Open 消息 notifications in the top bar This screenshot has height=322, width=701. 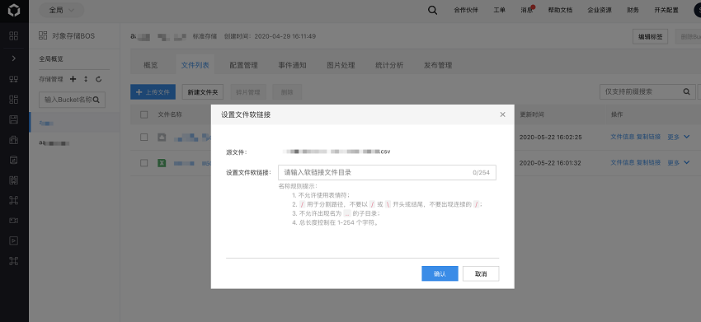[527, 10]
